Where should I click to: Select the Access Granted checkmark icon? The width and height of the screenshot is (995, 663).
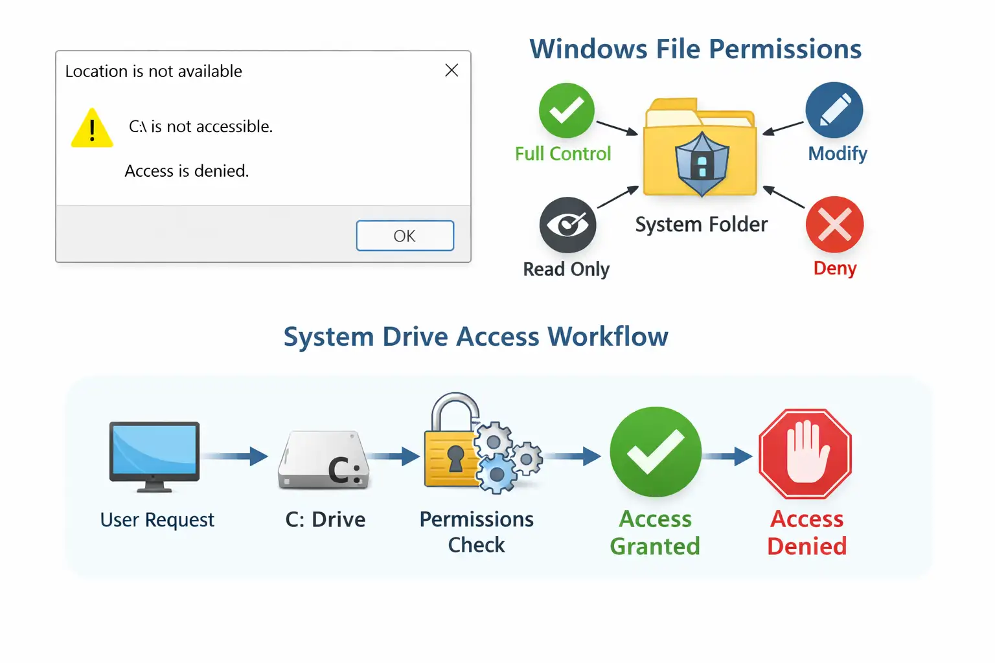(655, 453)
